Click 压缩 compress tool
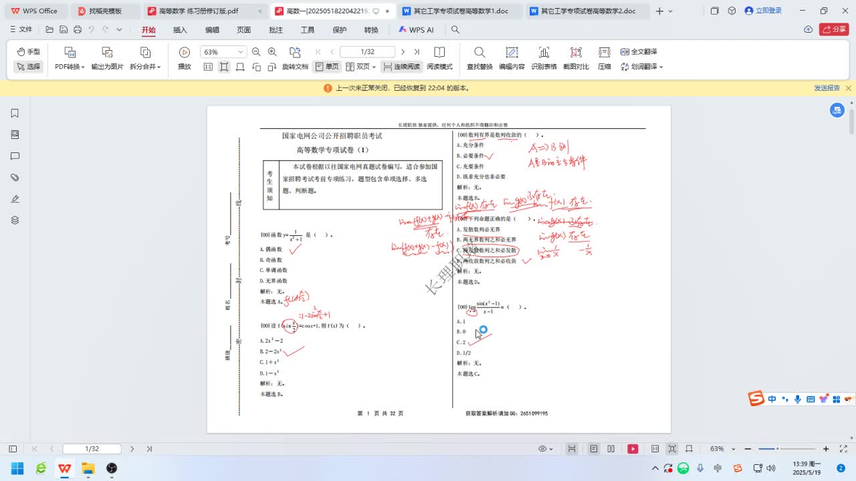Screen dimensions: 856x481 tap(605, 59)
